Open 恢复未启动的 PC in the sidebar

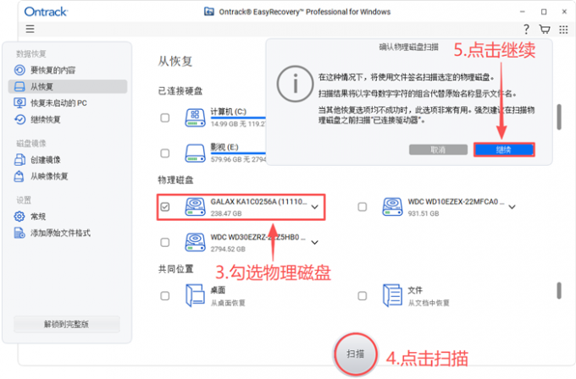[x=68, y=103]
